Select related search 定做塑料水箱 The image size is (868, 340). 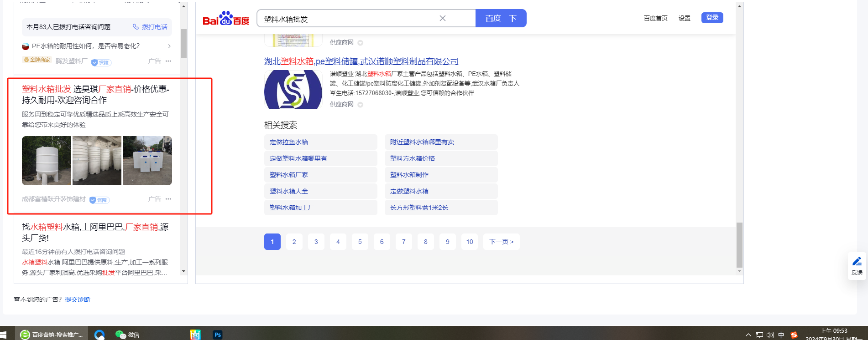(441, 191)
